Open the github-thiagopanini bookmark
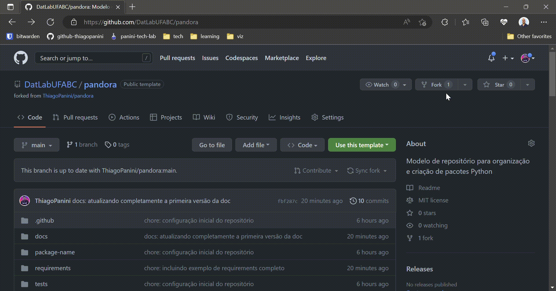This screenshot has width=556, height=291. [75, 36]
